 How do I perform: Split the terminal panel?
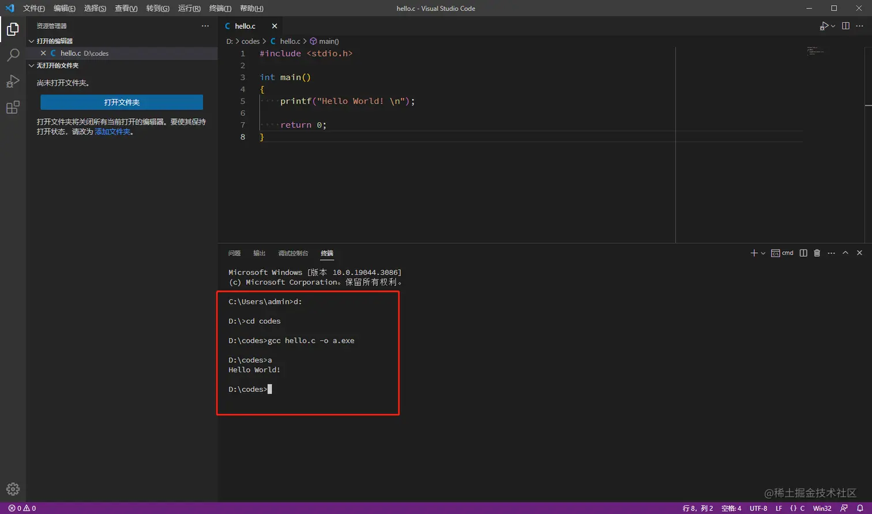803,253
